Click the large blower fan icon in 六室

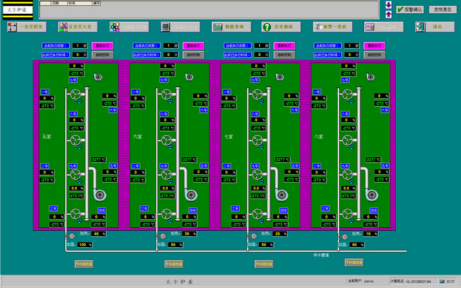191,195
